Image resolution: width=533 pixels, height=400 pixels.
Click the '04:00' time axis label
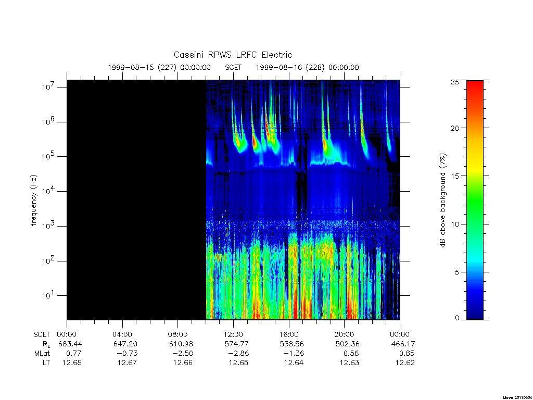pos(122,334)
